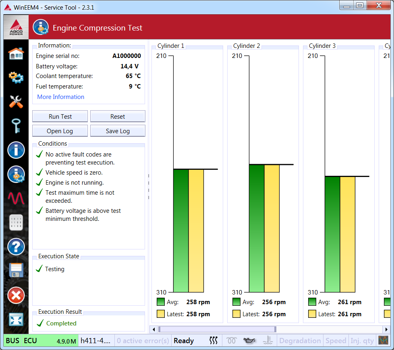Click the graph icon in status bar corner
The image size is (394, 350).
point(383,341)
